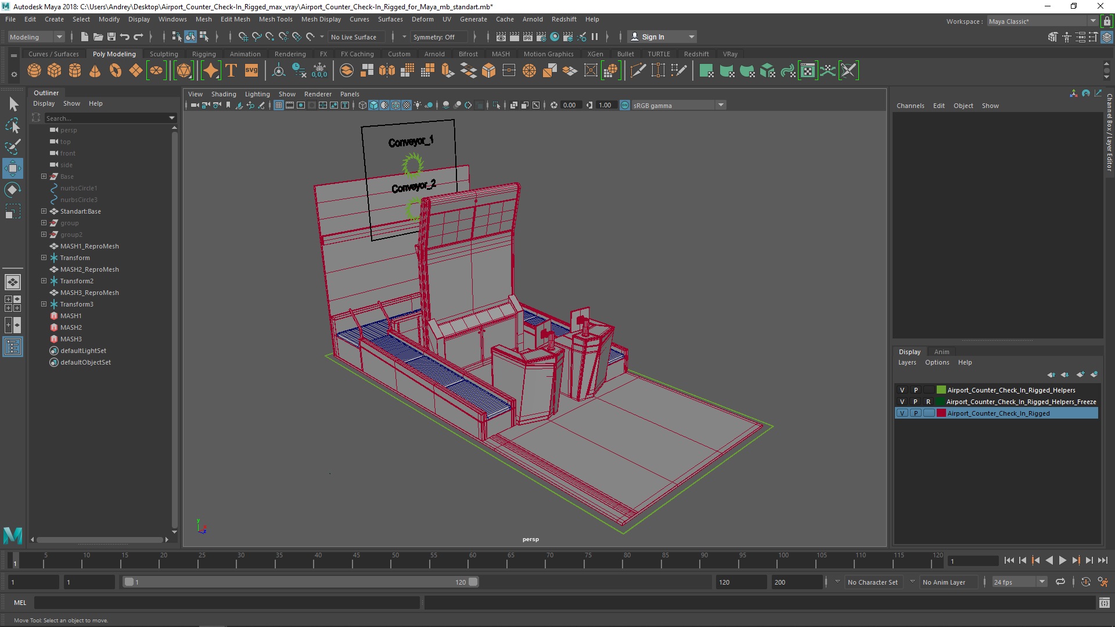Activate the Lasso select tool

(x=13, y=125)
